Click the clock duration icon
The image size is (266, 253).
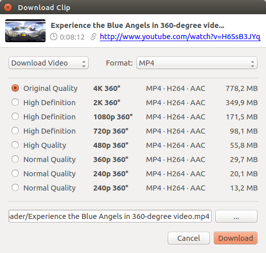point(54,37)
